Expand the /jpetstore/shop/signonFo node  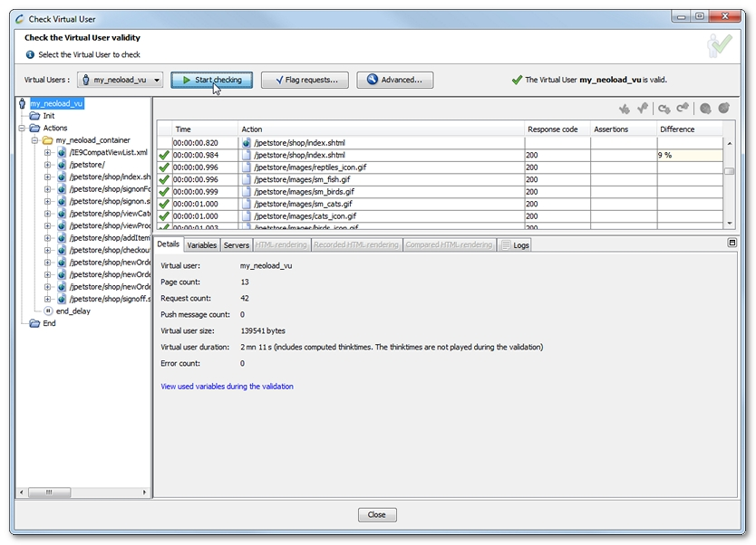47,189
